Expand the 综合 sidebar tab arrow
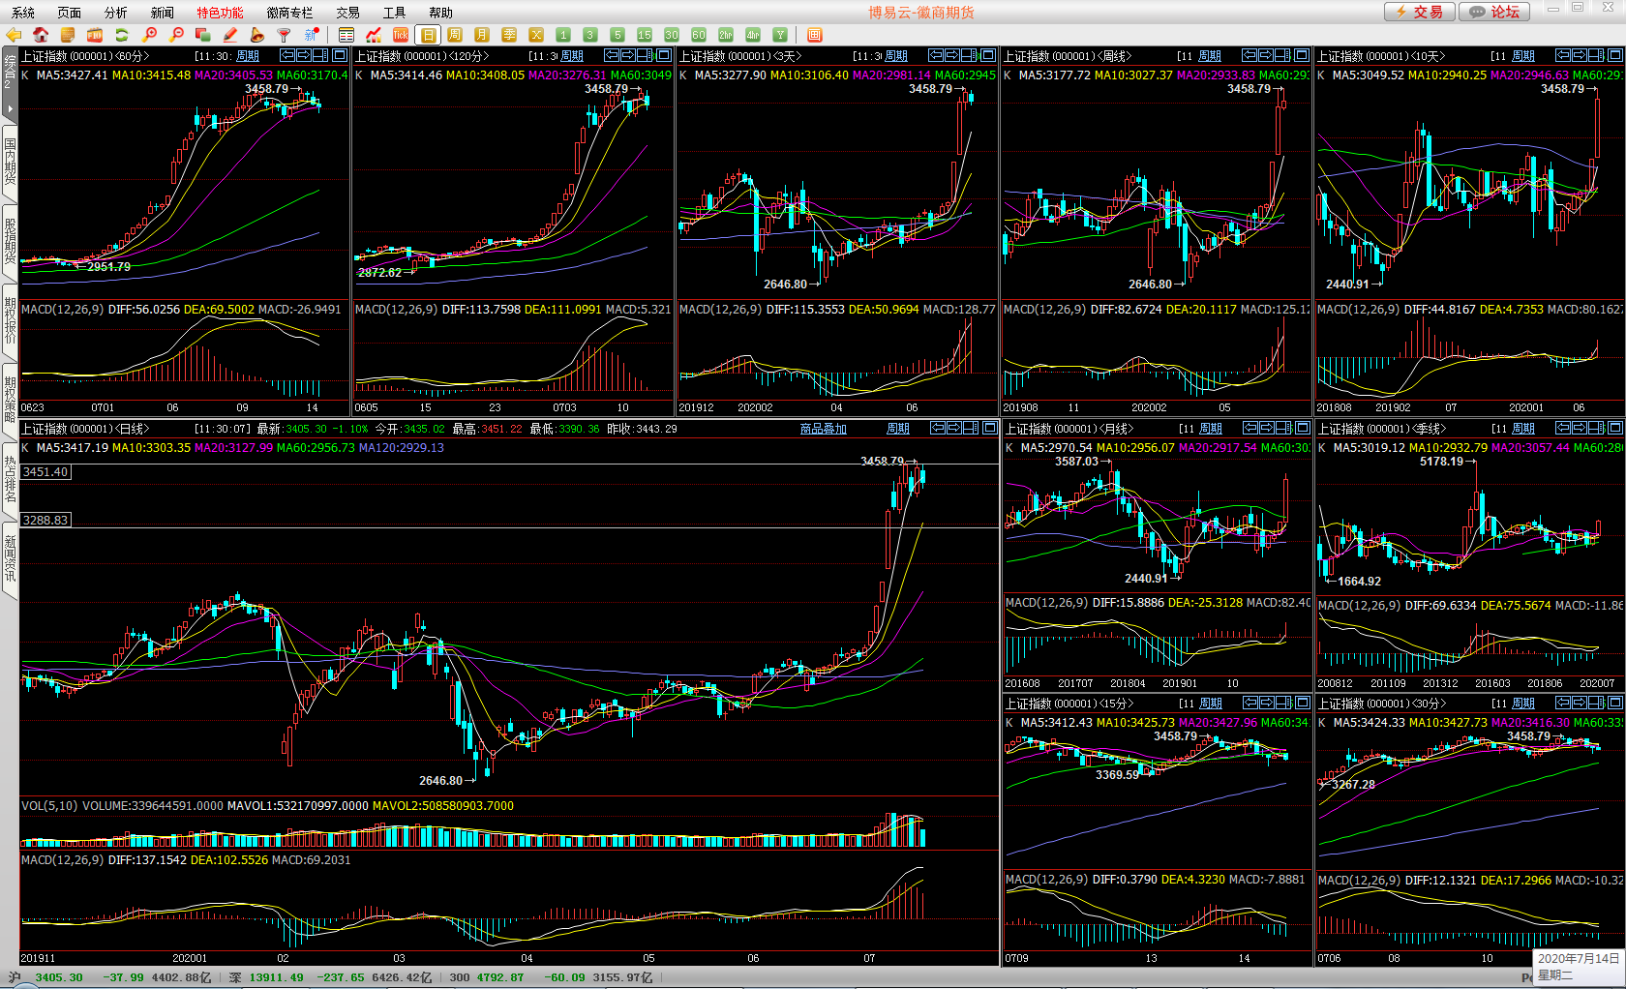This screenshot has height=989, width=1626. pyautogui.click(x=10, y=107)
